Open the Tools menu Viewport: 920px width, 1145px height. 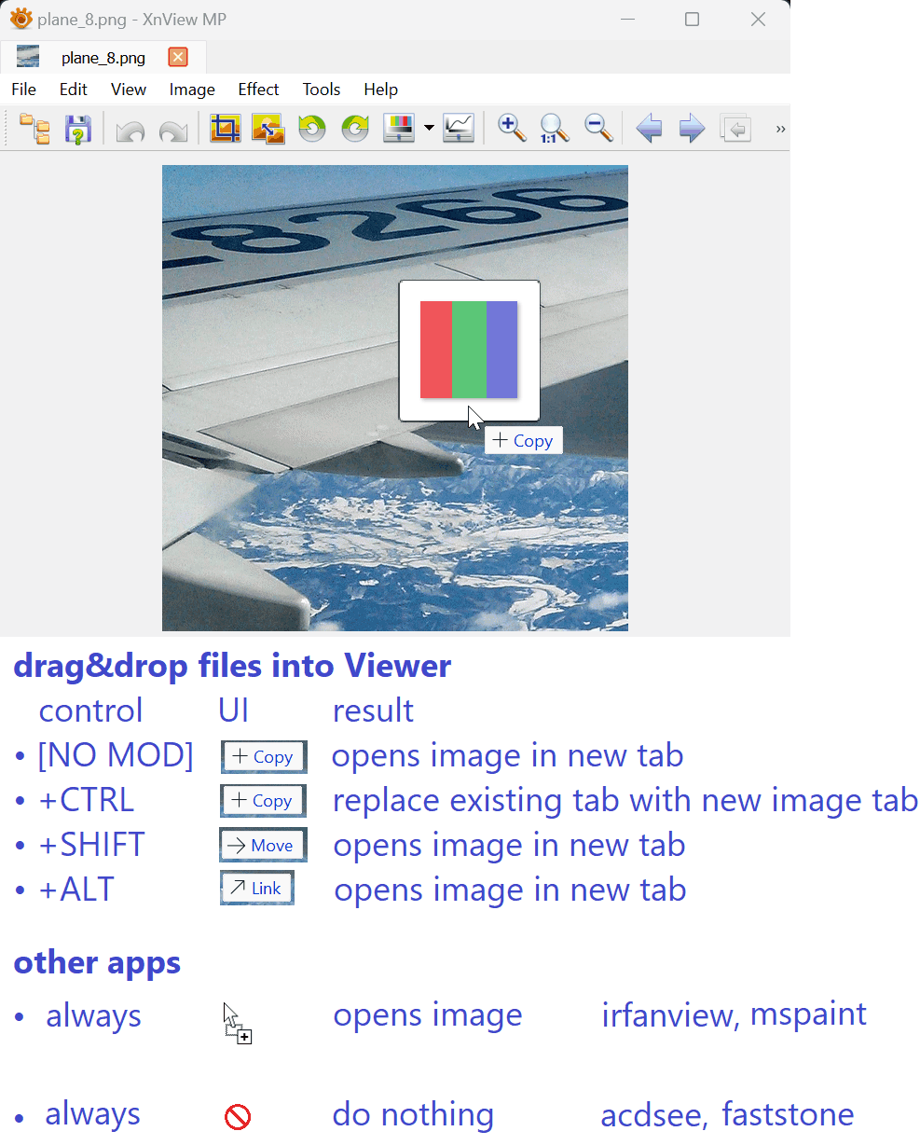(x=322, y=90)
